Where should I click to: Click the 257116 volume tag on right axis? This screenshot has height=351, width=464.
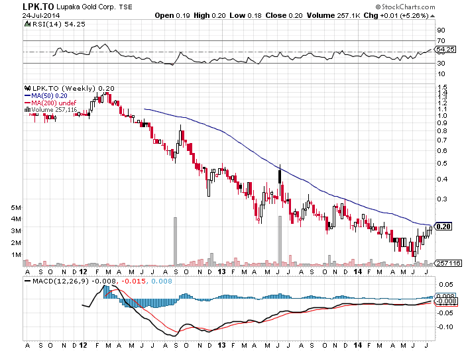coord(449,263)
